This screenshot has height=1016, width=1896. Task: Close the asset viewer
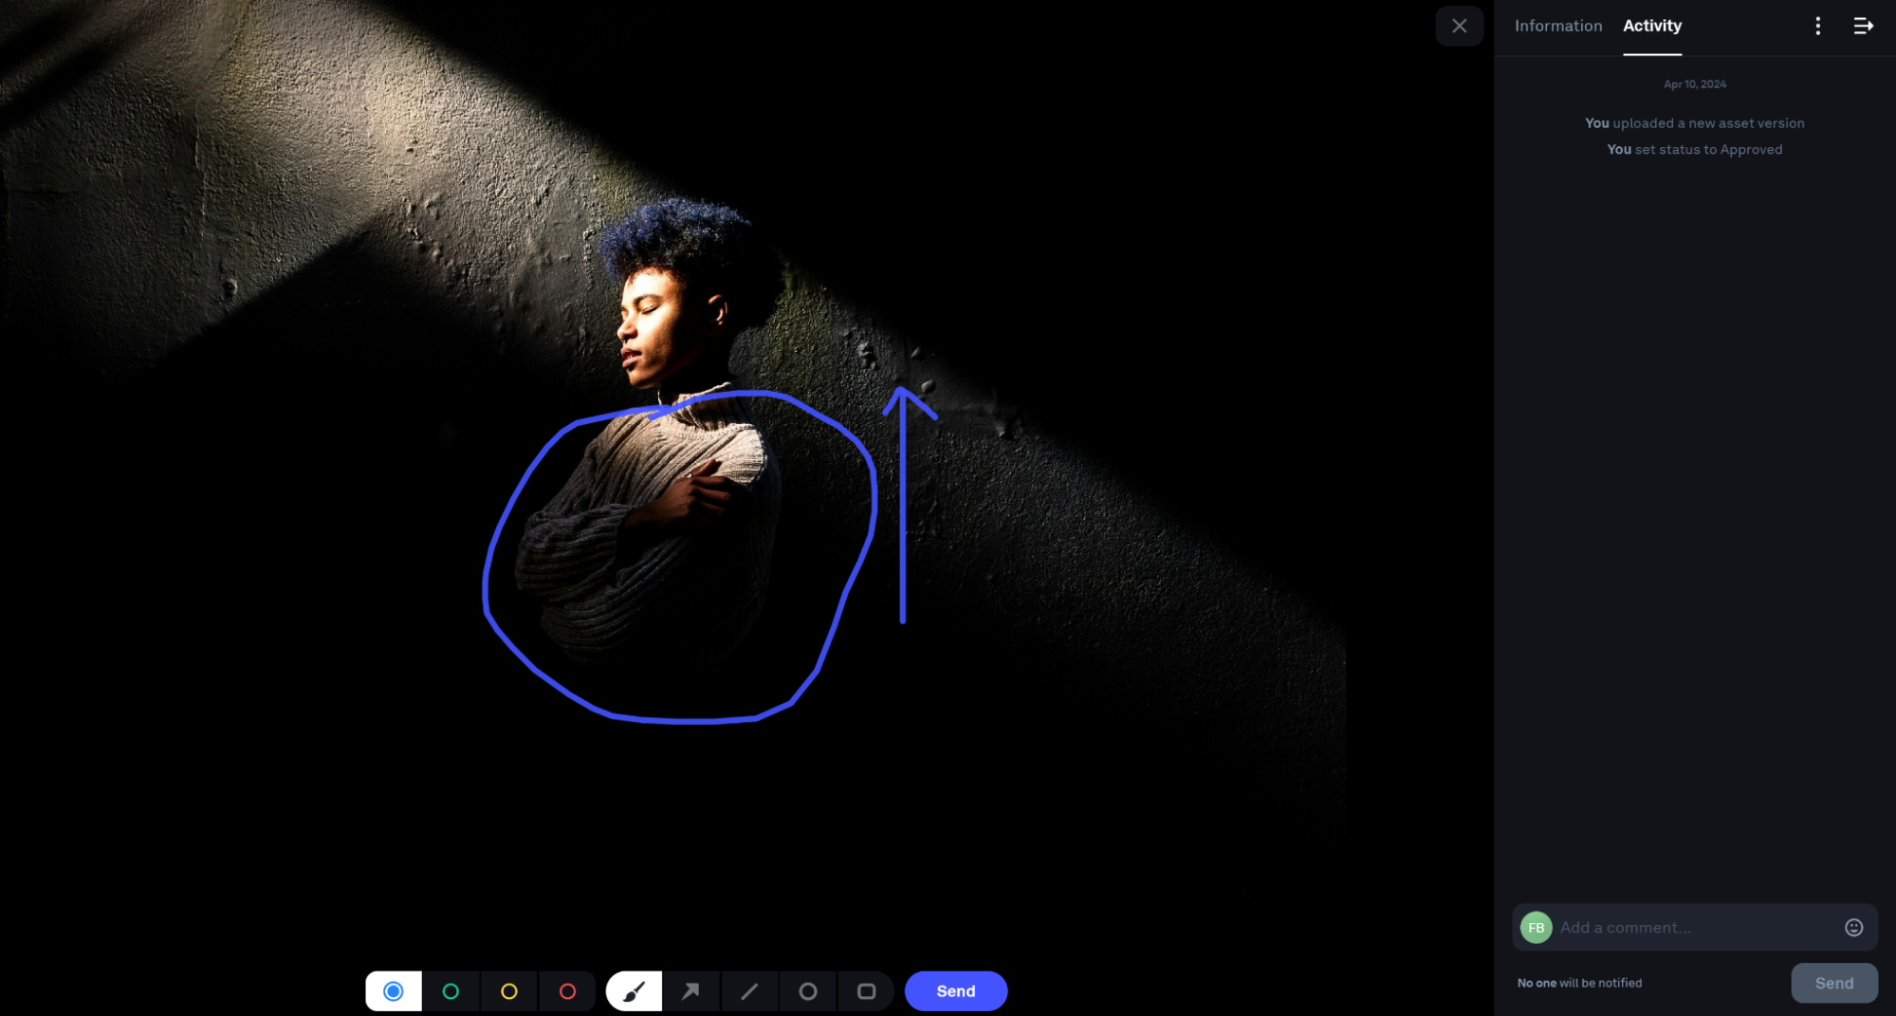pos(1459,26)
